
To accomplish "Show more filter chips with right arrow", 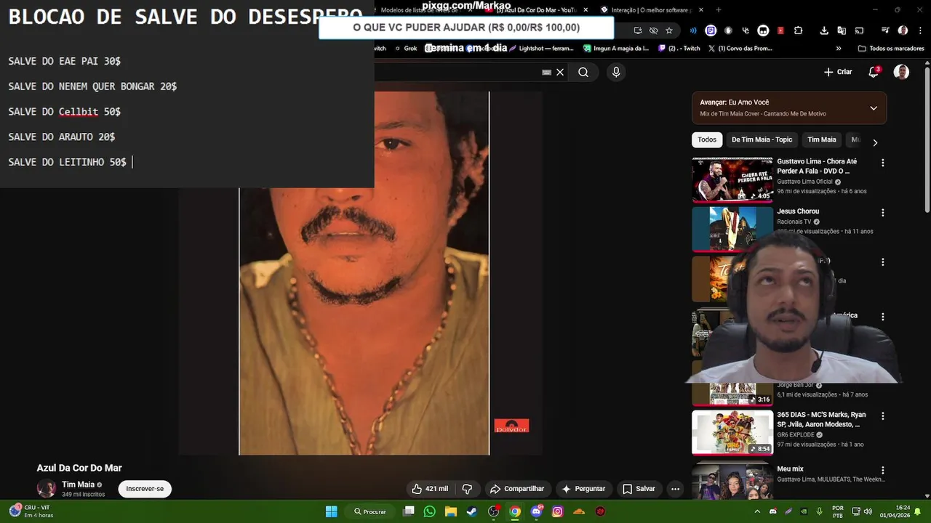I will (875, 142).
